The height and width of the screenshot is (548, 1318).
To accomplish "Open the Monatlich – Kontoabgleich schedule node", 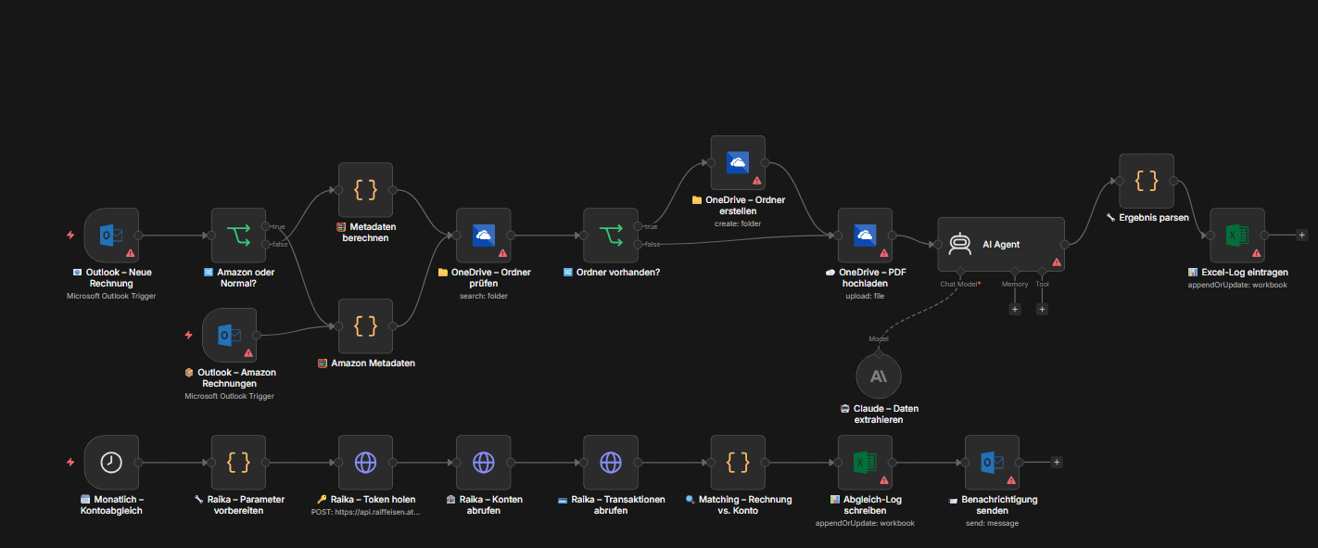I will point(111,462).
